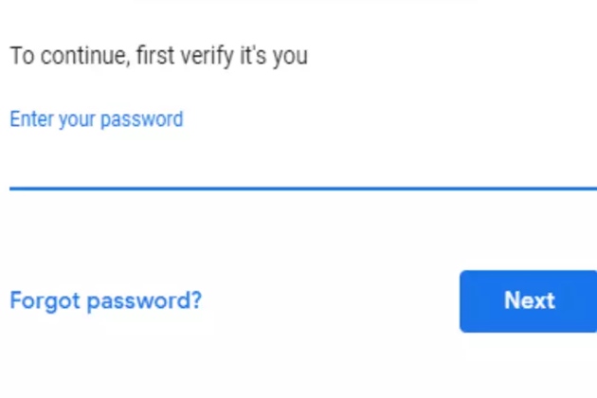Choose Forgot password? to reset credentials
Image resolution: width=597 pixels, height=398 pixels.
(x=105, y=301)
